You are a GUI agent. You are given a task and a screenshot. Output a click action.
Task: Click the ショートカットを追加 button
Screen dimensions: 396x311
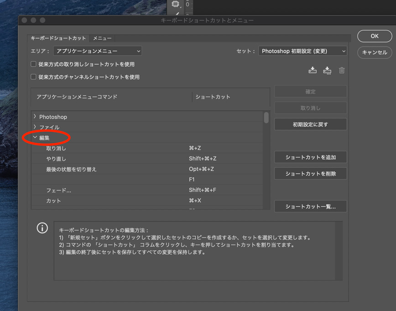point(310,157)
